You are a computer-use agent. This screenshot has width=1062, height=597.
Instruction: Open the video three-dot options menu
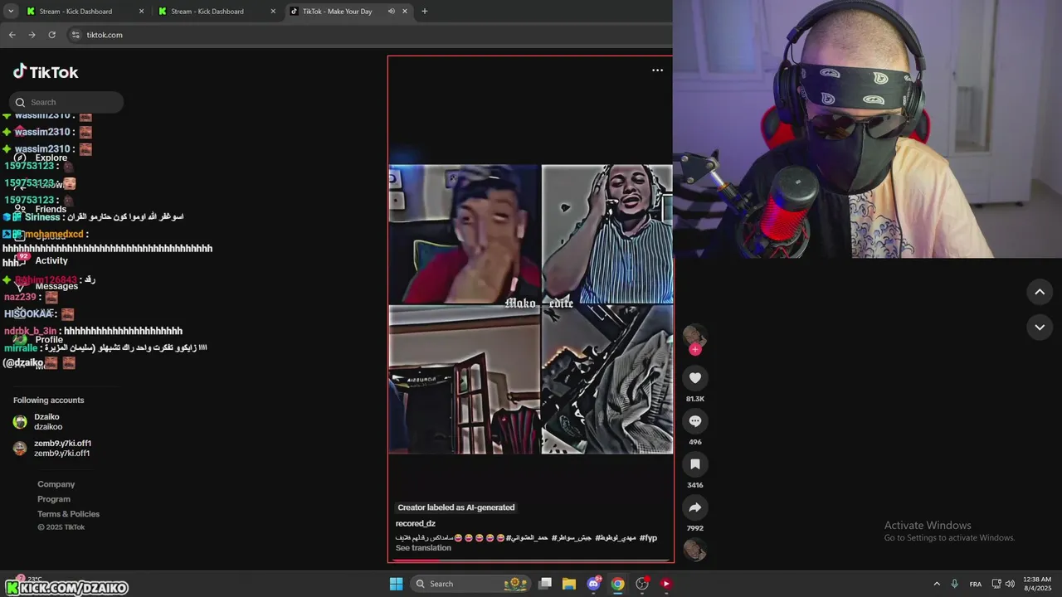657,70
